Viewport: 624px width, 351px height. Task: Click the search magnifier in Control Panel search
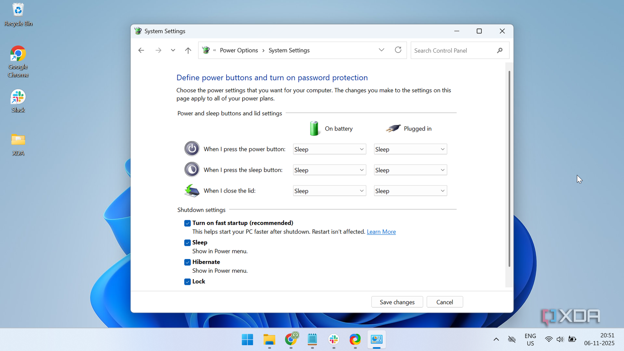(x=500, y=50)
